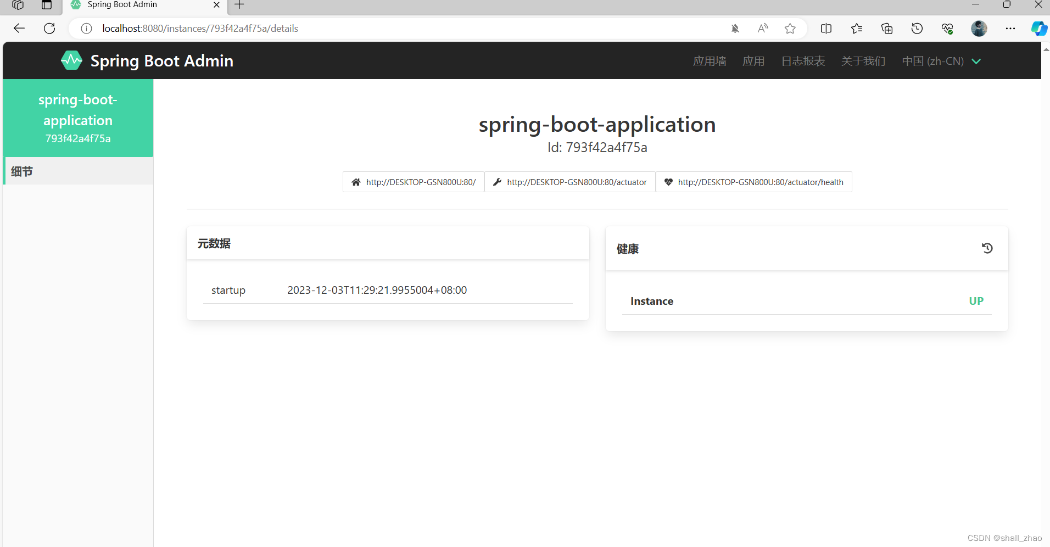Click the 元数据 card header
The image size is (1050, 547).
pyautogui.click(x=388, y=243)
